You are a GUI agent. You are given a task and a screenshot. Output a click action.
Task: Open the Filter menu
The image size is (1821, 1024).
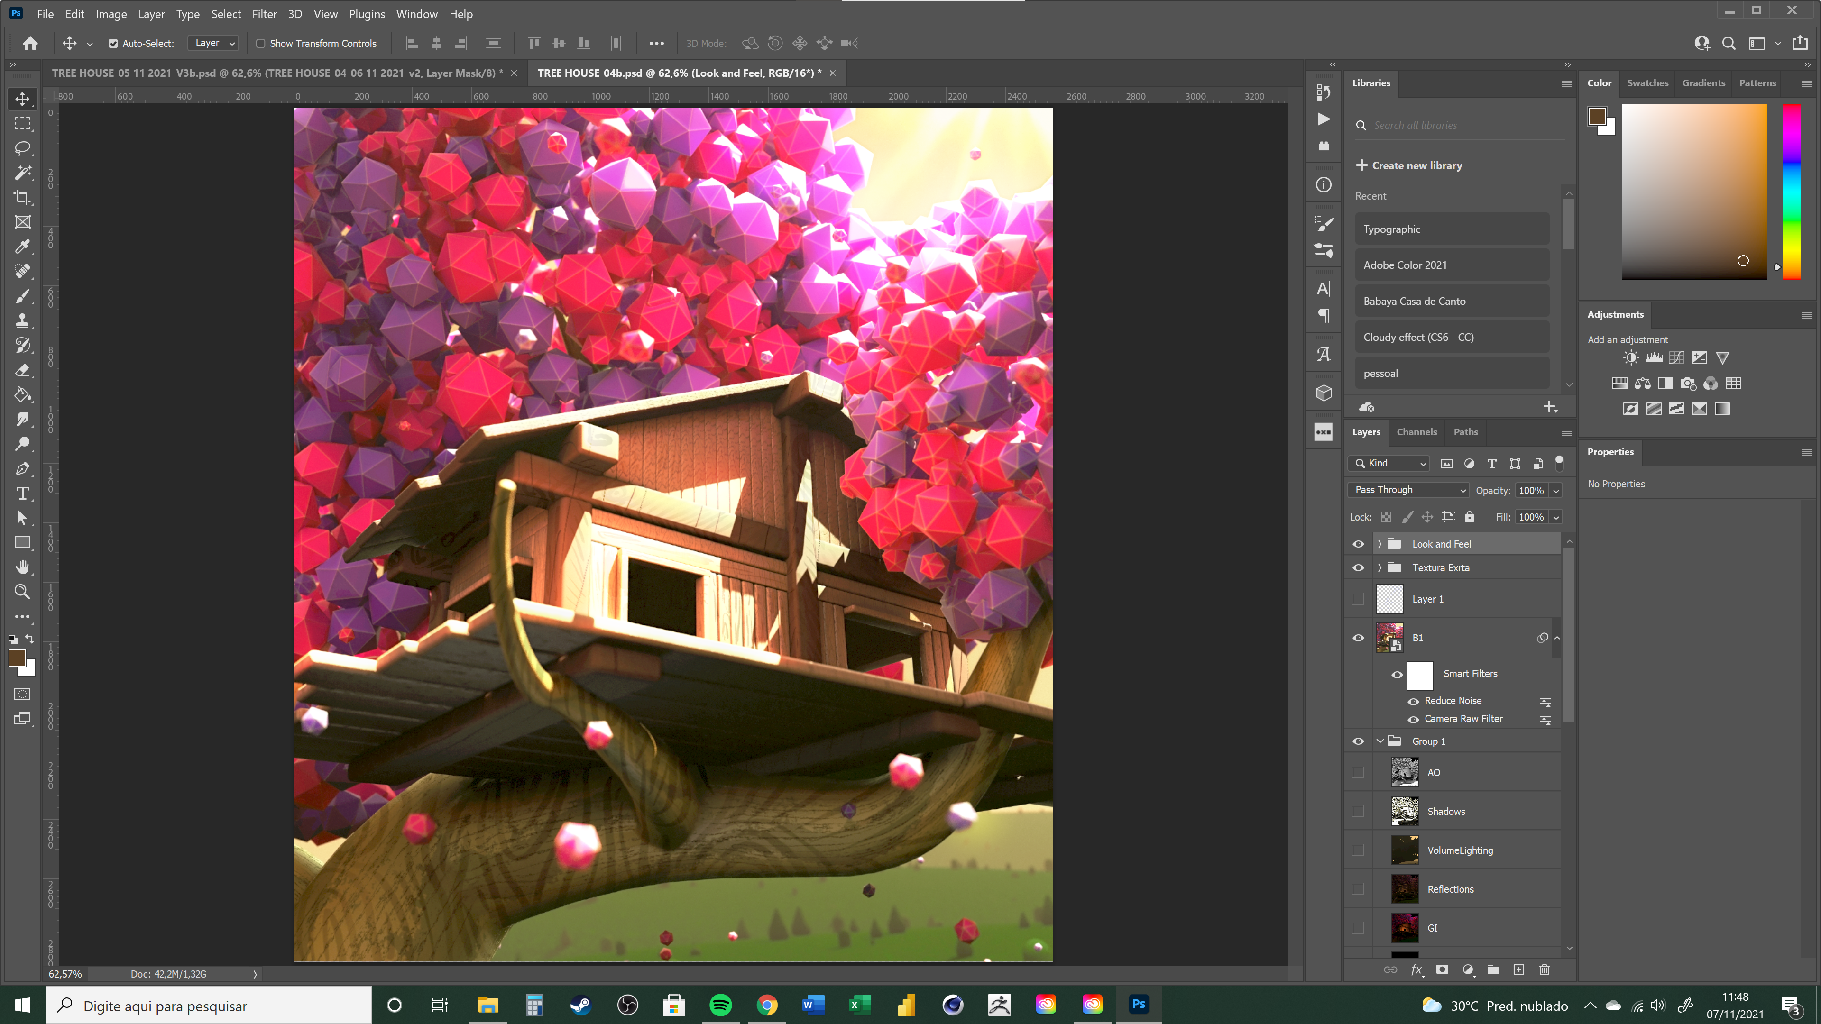tap(265, 14)
